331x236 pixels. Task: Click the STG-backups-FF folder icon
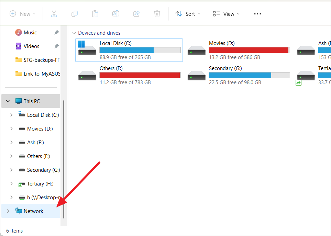(x=19, y=60)
